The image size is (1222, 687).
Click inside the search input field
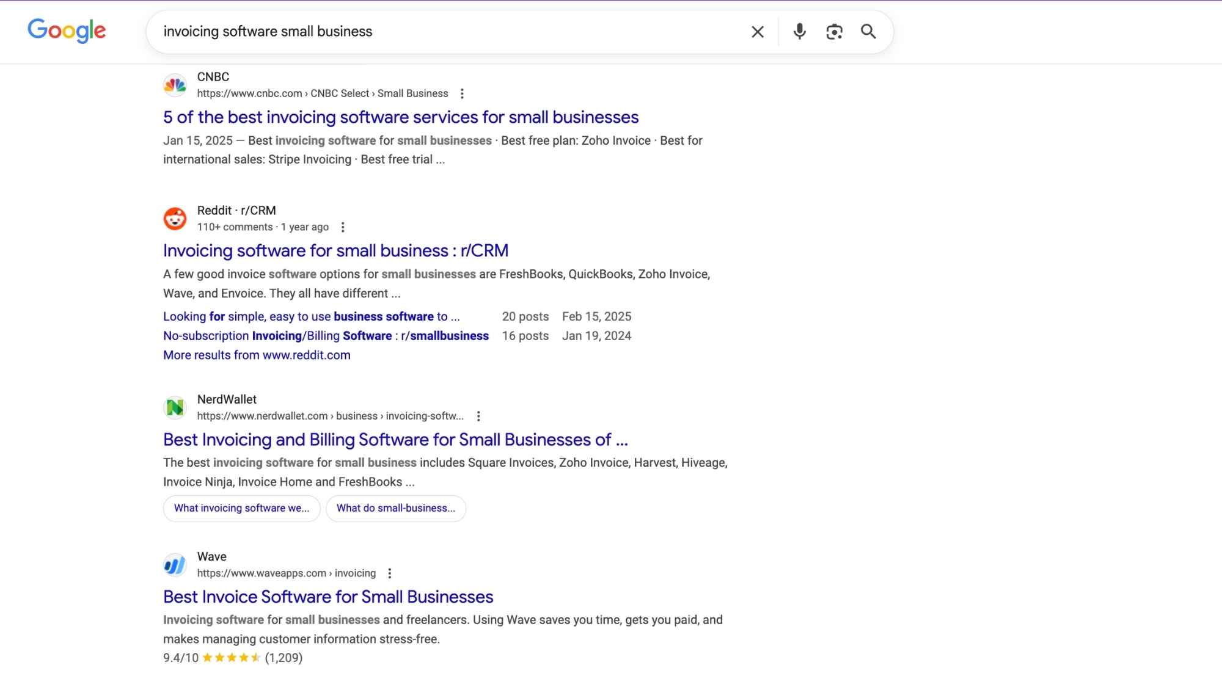[428, 31]
